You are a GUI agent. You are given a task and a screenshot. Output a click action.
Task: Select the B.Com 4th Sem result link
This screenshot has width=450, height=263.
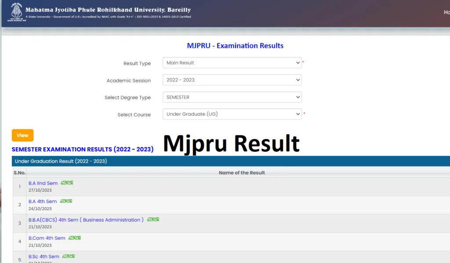pyautogui.click(x=47, y=238)
